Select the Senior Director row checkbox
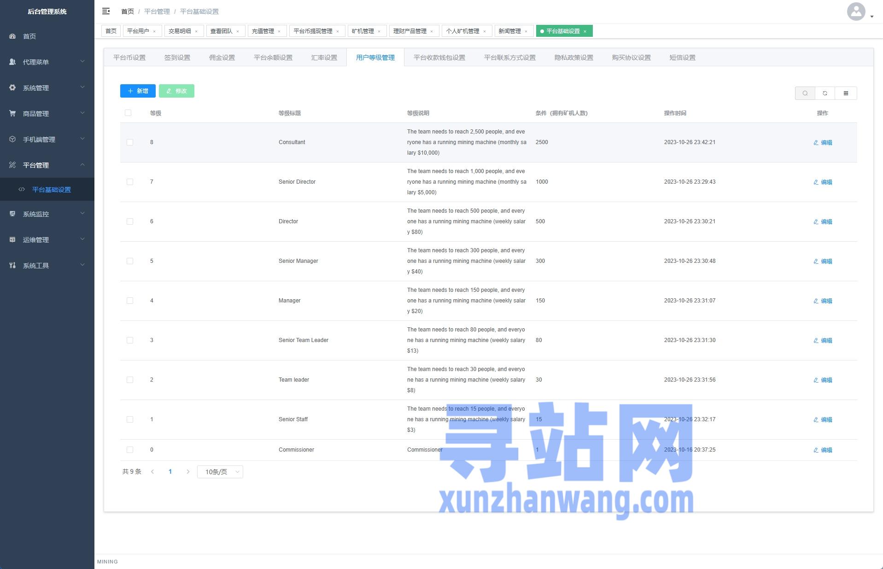Viewport: 883px width, 569px height. coord(130,182)
